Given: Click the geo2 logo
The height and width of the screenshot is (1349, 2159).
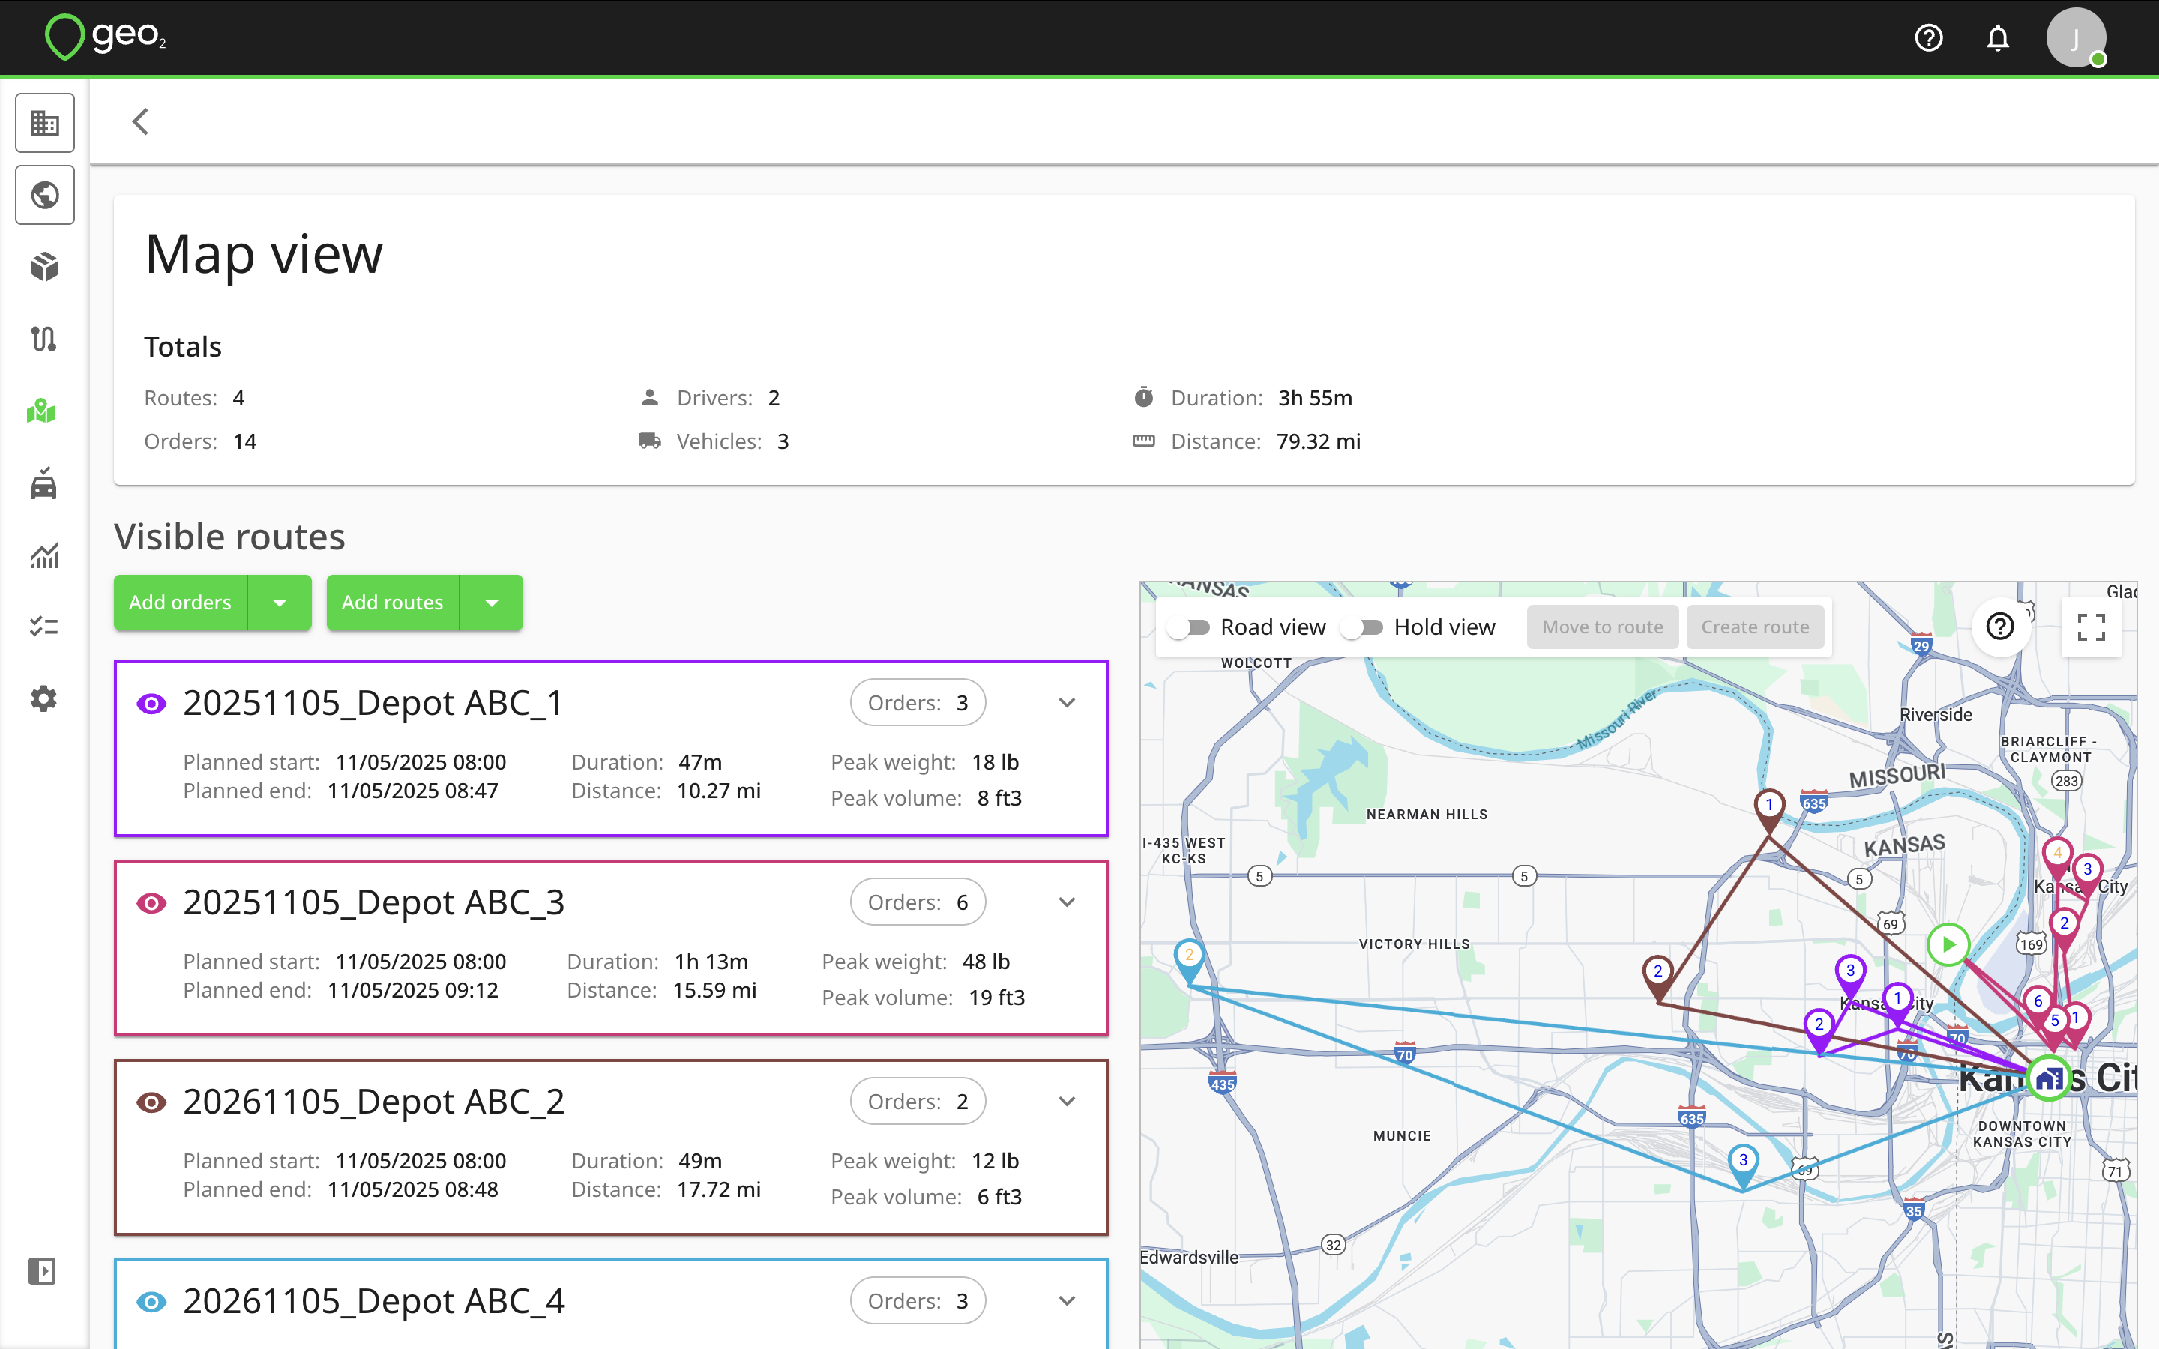Looking at the screenshot, I should pos(105,37).
